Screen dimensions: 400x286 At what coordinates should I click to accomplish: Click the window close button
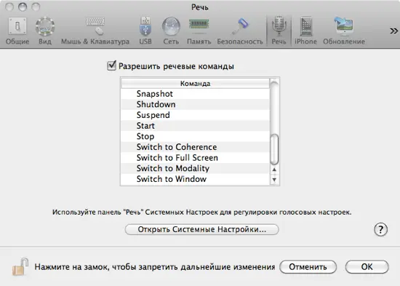(9, 7)
